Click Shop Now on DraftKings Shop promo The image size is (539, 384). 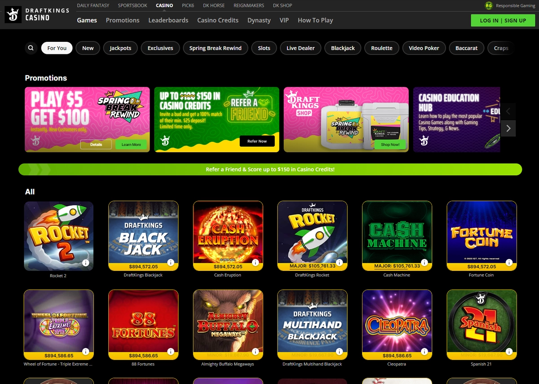click(x=390, y=145)
